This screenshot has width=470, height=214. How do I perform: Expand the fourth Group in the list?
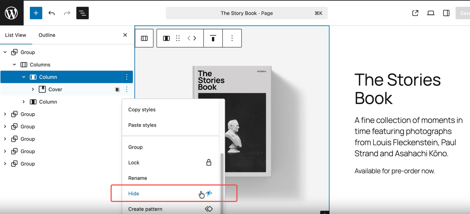[5, 139]
